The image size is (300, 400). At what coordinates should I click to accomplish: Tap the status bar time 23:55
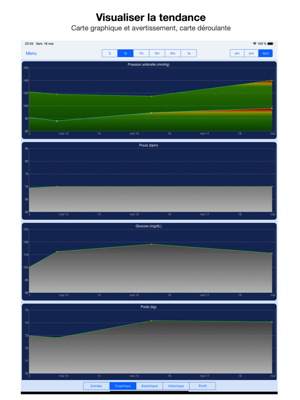click(29, 44)
